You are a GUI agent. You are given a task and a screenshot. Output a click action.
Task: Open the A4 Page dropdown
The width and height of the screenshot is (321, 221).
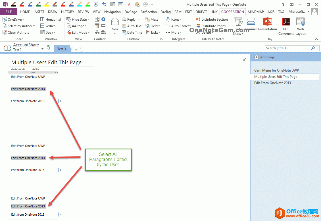coord(77,26)
